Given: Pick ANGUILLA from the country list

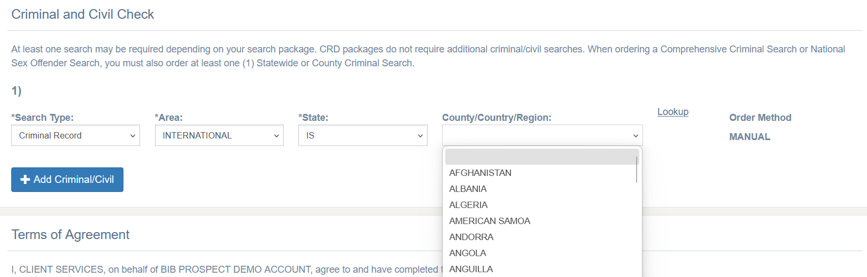Looking at the screenshot, I should coord(471,269).
